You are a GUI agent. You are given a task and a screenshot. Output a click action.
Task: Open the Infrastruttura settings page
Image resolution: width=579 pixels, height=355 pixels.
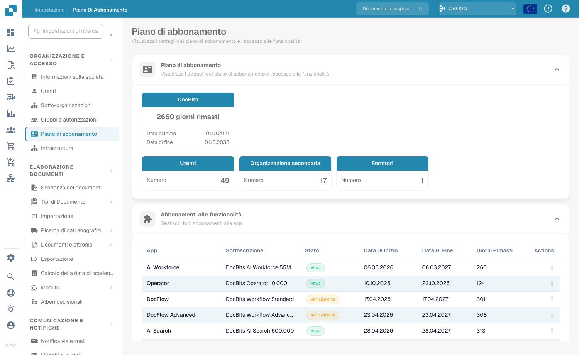coord(72,148)
